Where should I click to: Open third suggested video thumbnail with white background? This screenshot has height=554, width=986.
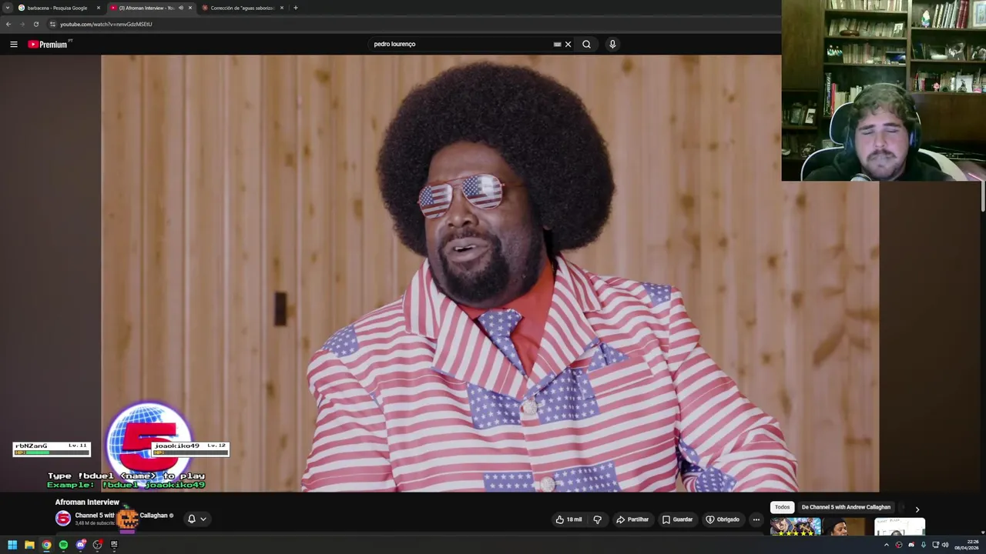(900, 527)
